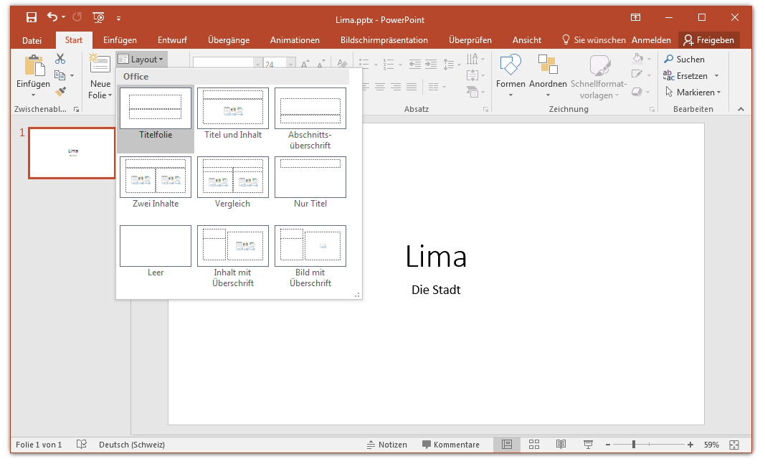Click the shape fill bucket icon
Screen dimensions: 765x464
637,59
